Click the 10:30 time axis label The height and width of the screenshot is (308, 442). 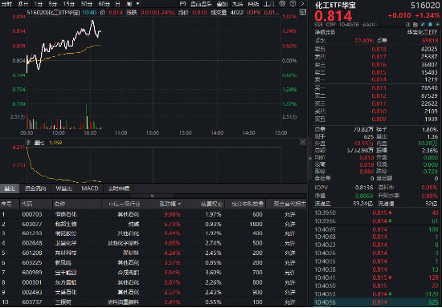pyautogui.click(x=90, y=133)
